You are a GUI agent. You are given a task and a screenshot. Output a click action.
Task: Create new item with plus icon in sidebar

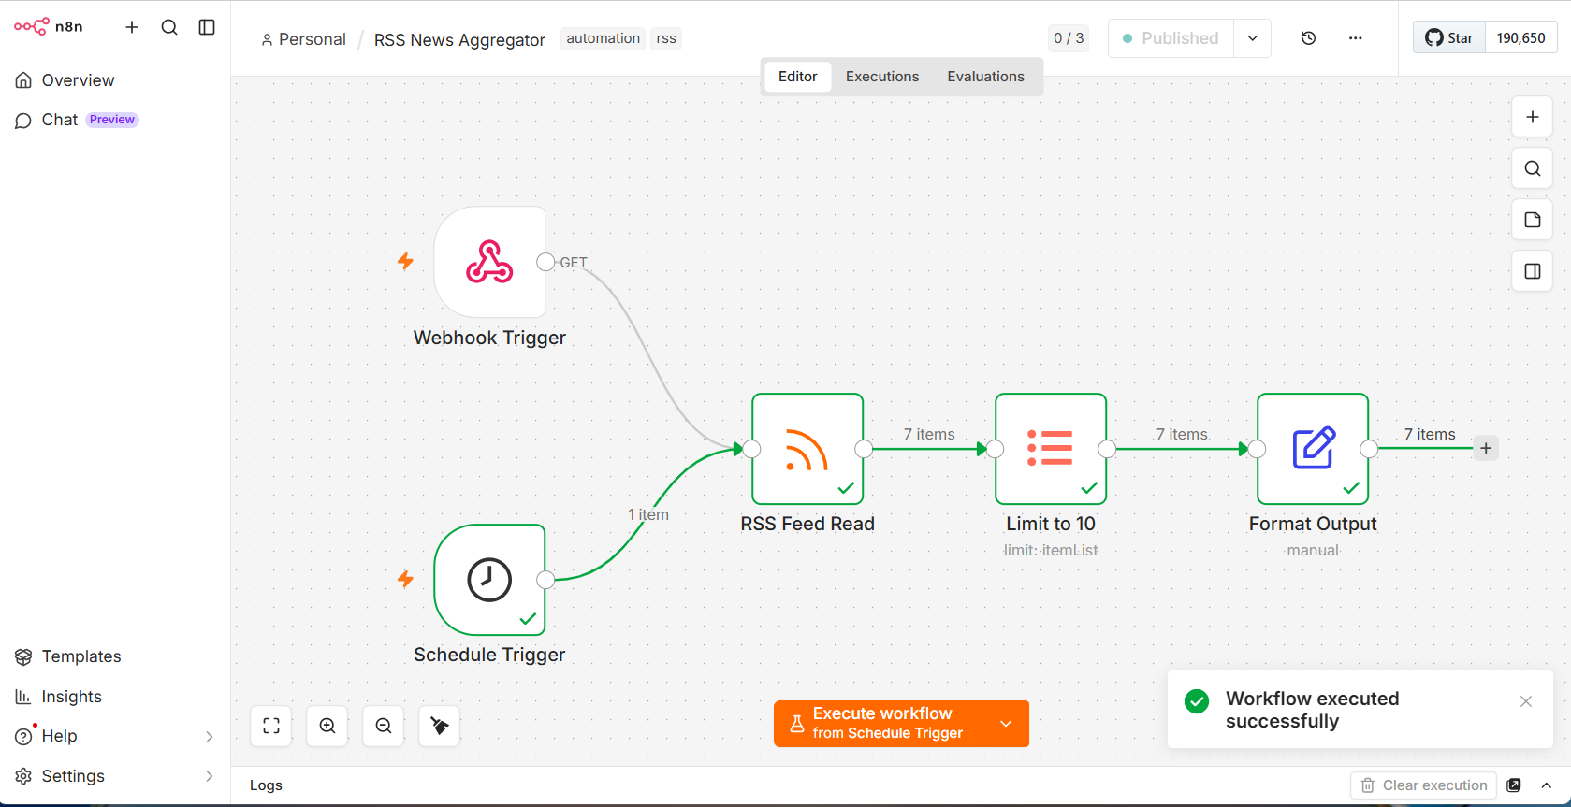132,27
